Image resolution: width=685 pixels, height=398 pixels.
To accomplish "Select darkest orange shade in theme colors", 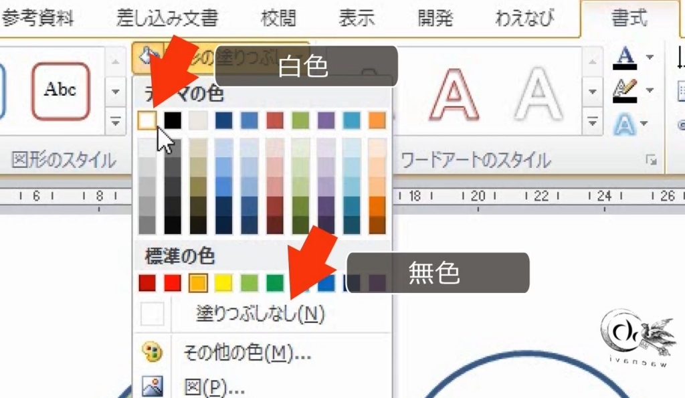I will [x=377, y=225].
